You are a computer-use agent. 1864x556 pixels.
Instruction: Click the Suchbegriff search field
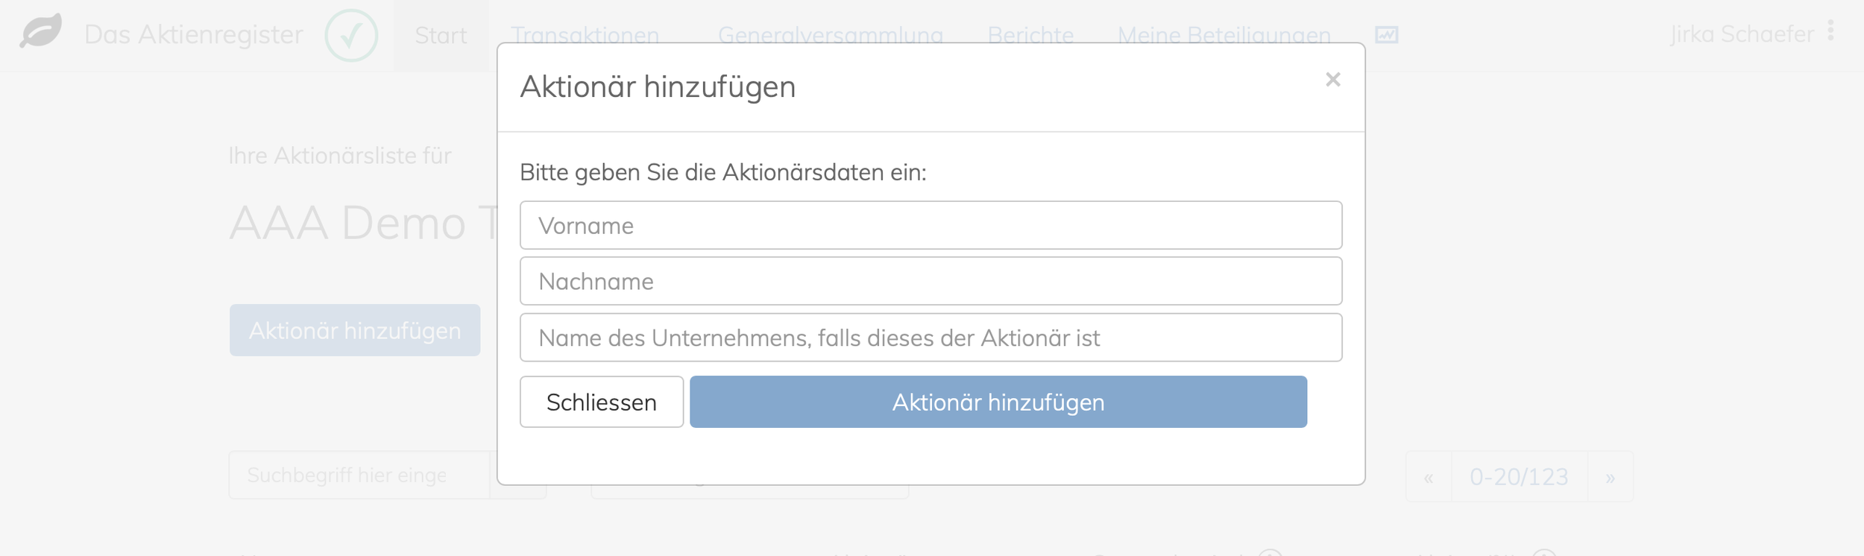[x=359, y=475]
